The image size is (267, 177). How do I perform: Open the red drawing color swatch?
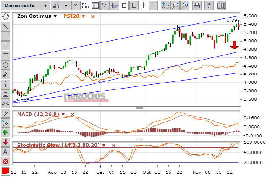point(5,171)
